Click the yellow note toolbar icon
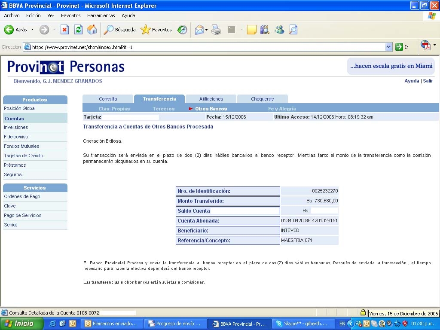Screen dimensions: 440x330 pyautogui.click(x=251, y=30)
